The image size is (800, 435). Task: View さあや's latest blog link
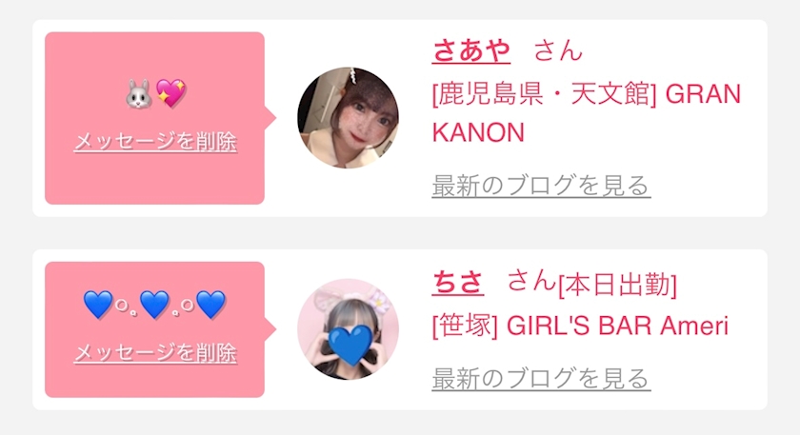(541, 186)
